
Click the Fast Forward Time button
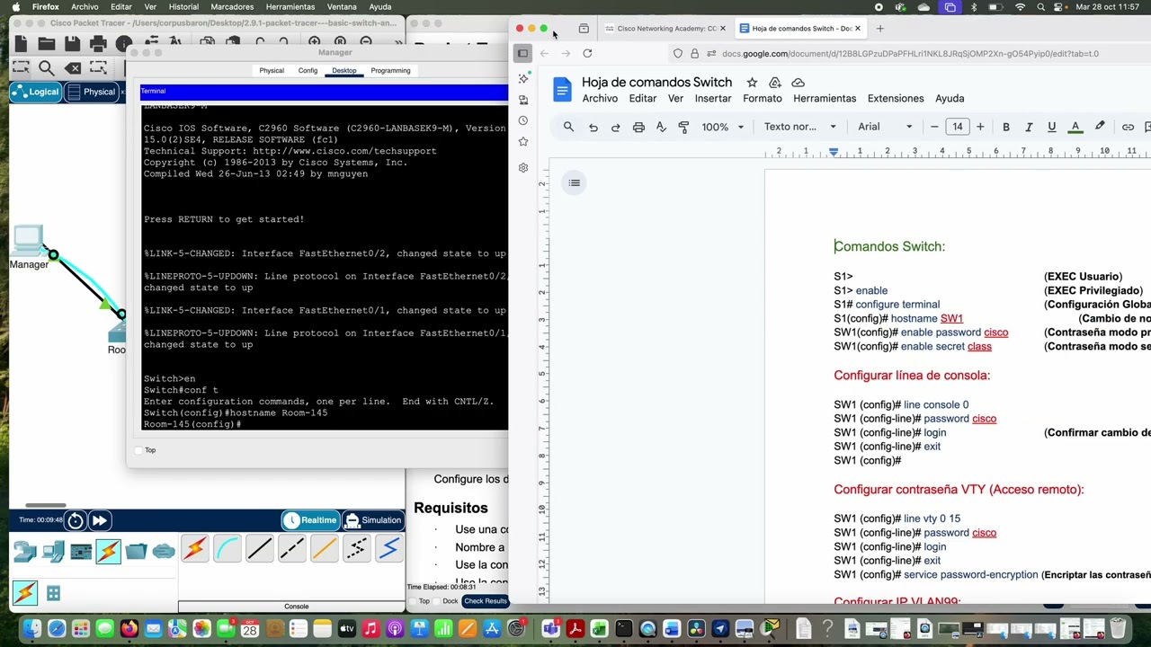99,520
